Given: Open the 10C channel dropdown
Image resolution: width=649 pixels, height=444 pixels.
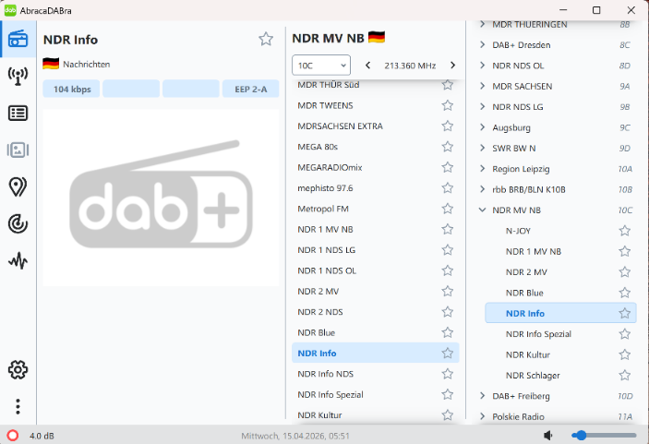Looking at the screenshot, I should [x=321, y=66].
